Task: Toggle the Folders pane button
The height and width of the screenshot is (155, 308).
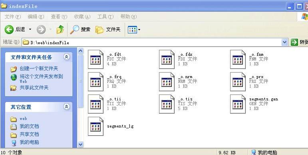Action: (x=108, y=29)
